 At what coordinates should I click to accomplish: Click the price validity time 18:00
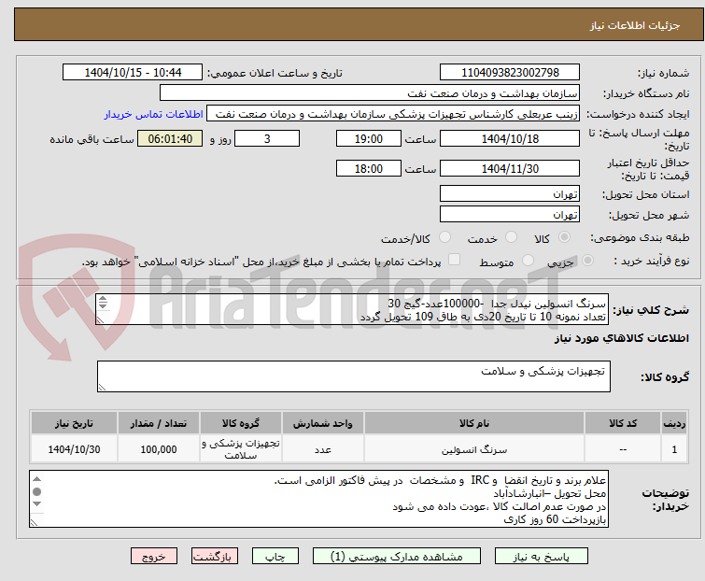[369, 169]
